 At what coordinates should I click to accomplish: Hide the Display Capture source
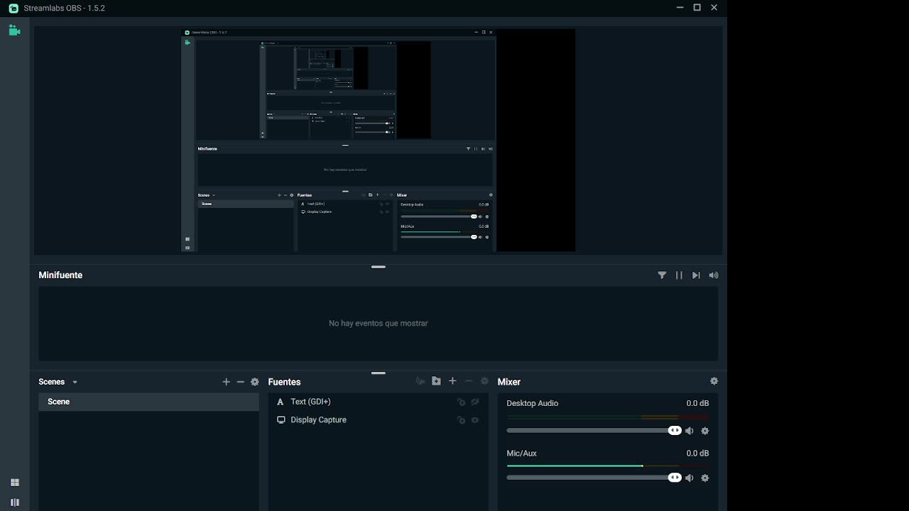[475, 420]
